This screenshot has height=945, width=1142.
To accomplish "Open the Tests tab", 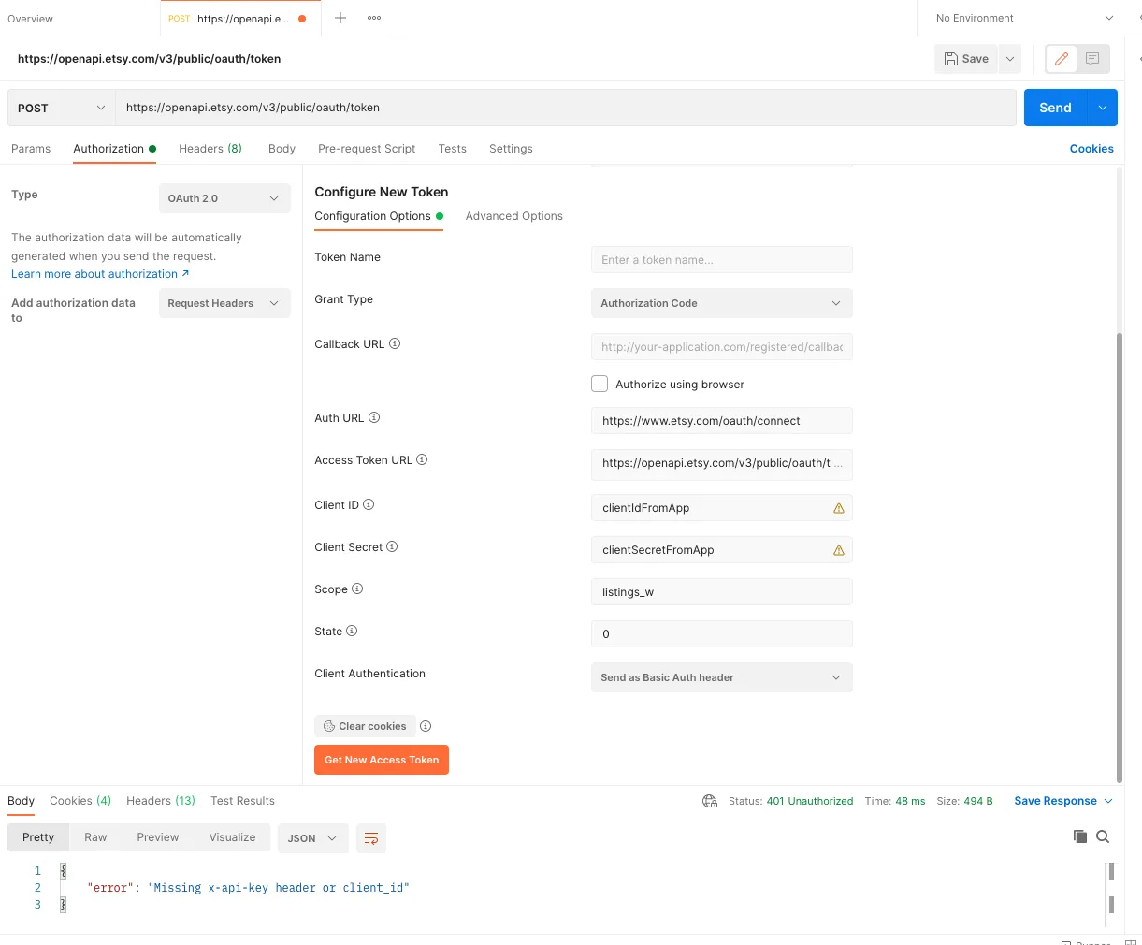I will (x=453, y=149).
